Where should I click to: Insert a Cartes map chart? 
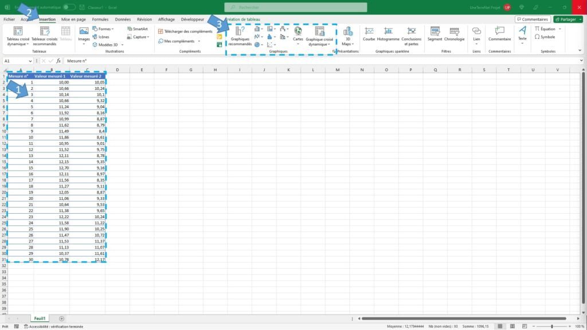tap(298, 36)
